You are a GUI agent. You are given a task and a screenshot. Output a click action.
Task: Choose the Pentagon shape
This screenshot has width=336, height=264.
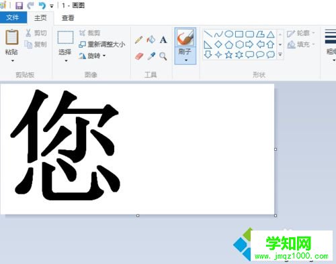[x=228, y=45]
